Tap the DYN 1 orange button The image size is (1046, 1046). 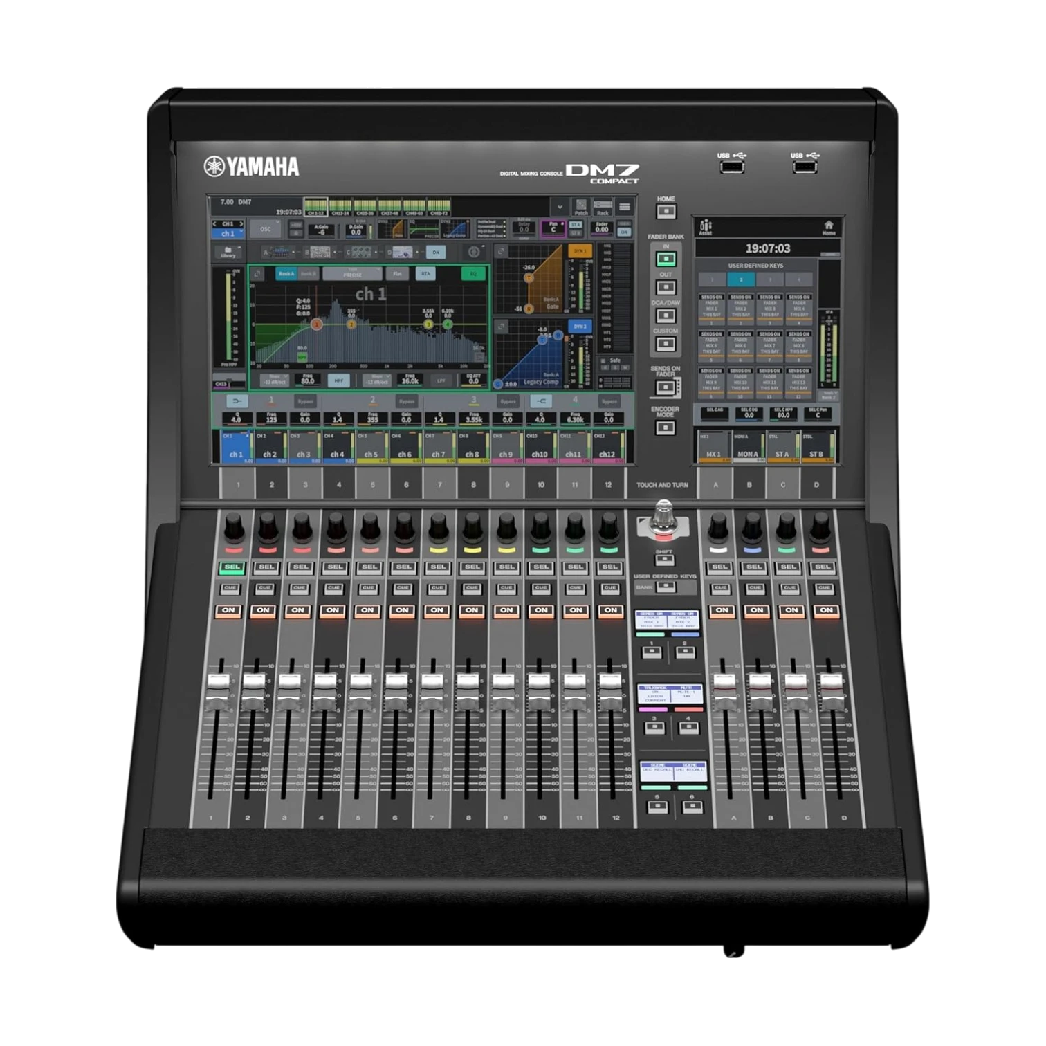[580, 251]
